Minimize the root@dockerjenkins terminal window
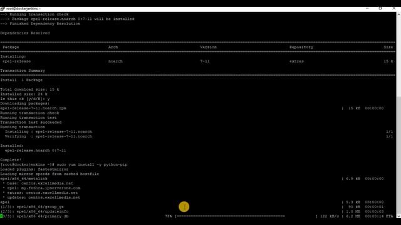Image resolution: width=401 pixels, height=225 pixels. click(x=367, y=8)
